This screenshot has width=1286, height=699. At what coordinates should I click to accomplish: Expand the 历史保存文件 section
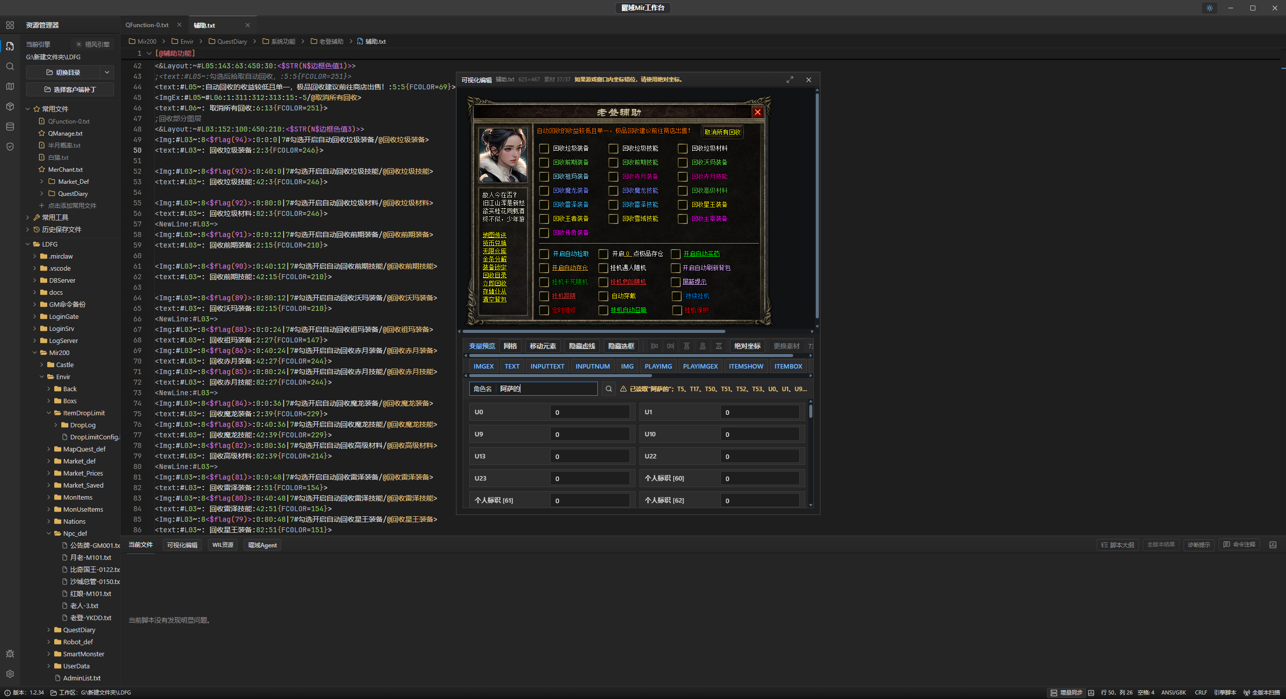point(28,229)
